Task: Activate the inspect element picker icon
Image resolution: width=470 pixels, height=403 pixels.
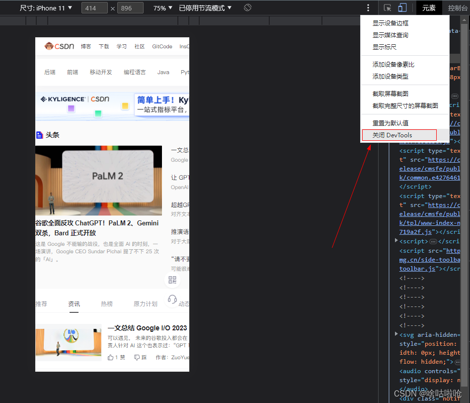Action: (x=388, y=8)
